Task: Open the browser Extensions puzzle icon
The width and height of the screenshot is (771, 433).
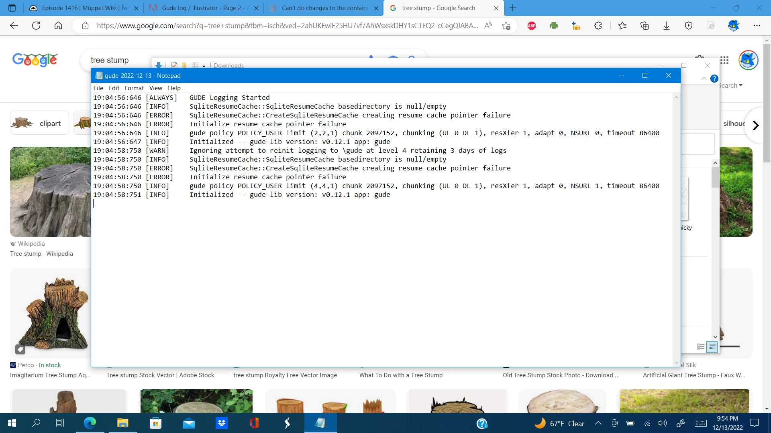Action: pyautogui.click(x=598, y=26)
